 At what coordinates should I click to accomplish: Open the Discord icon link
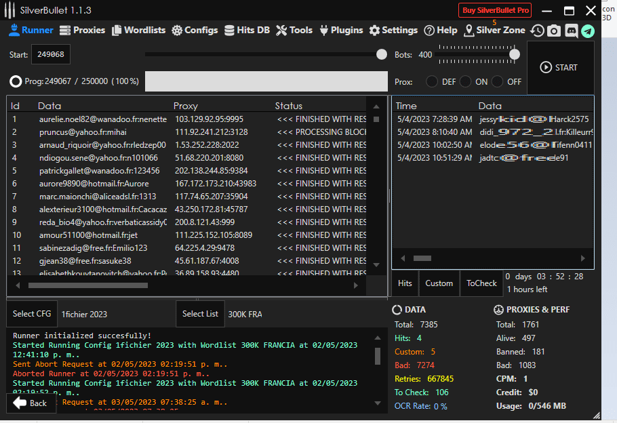pos(571,31)
